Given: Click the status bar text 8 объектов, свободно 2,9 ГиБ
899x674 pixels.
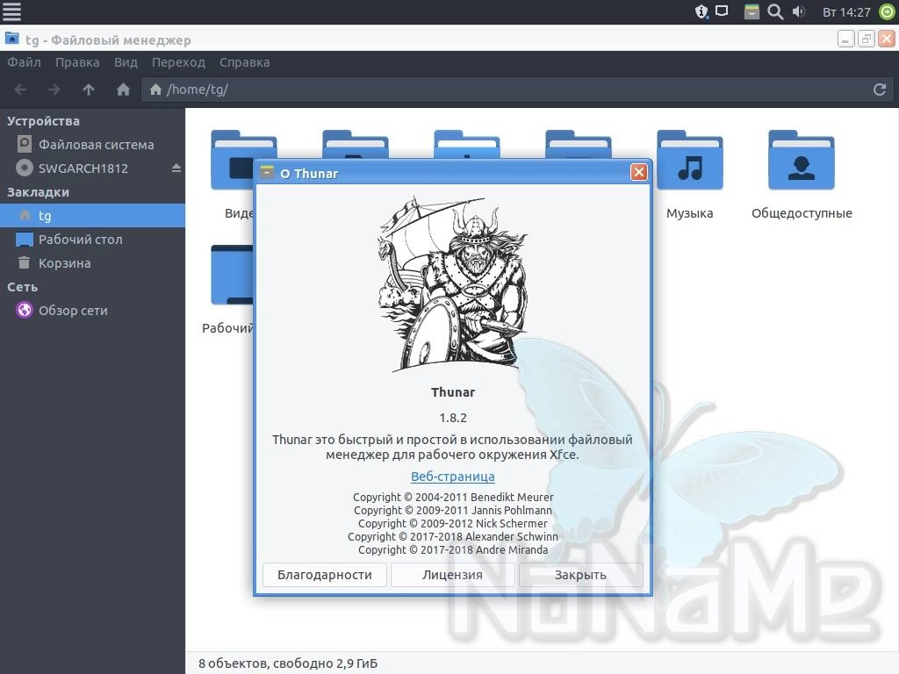Looking at the screenshot, I should (x=288, y=663).
